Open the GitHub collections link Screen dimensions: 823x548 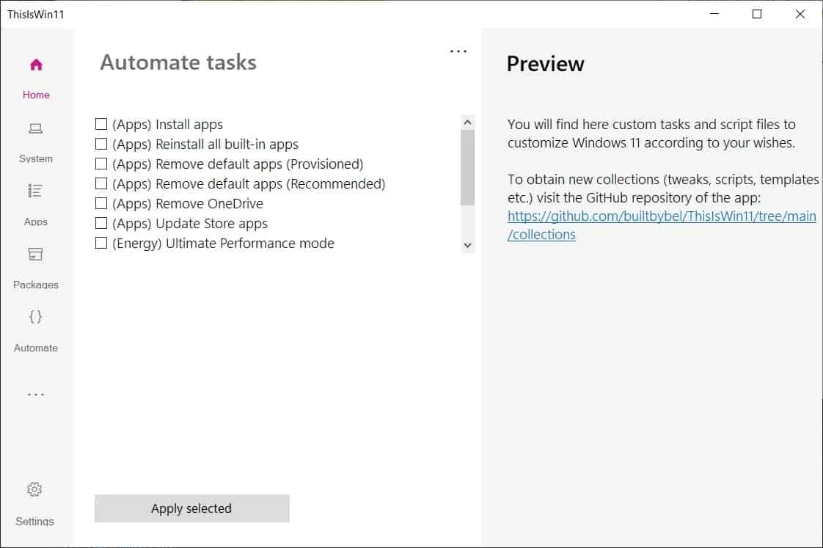(661, 216)
